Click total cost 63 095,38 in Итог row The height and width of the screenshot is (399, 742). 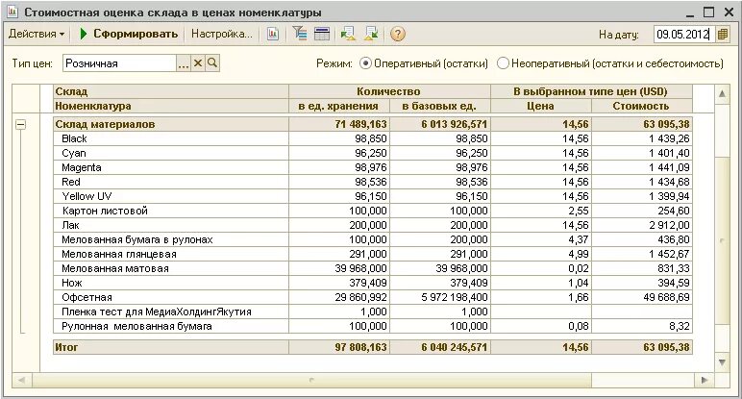pos(666,347)
